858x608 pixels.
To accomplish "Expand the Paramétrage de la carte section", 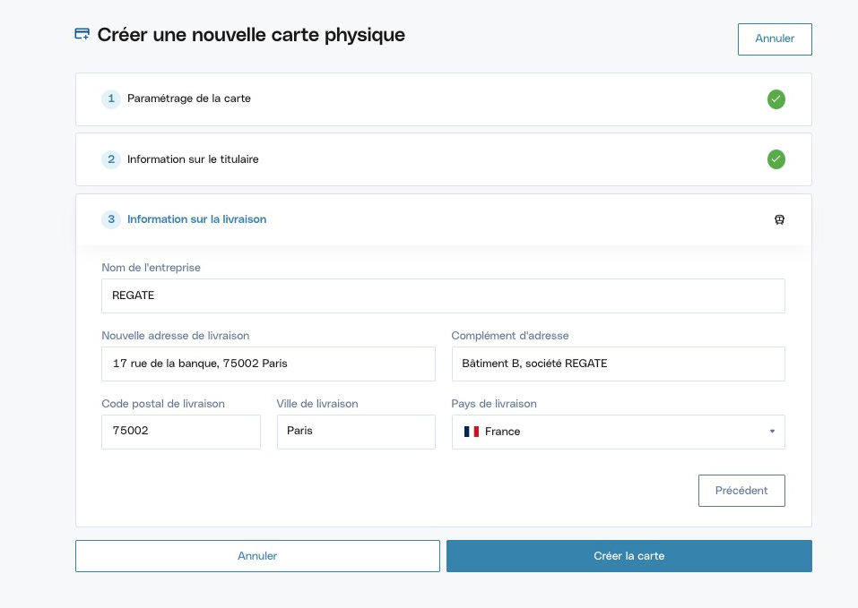I will pyautogui.click(x=443, y=99).
